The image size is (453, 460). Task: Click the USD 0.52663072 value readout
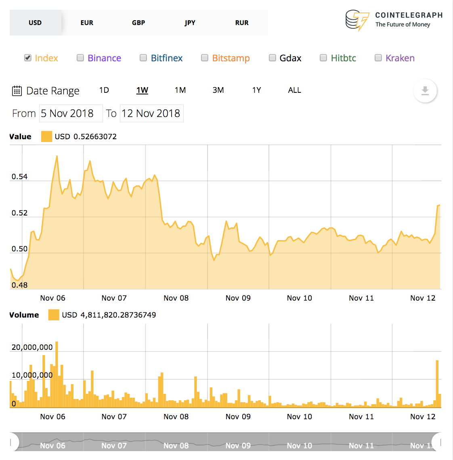point(86,136)
